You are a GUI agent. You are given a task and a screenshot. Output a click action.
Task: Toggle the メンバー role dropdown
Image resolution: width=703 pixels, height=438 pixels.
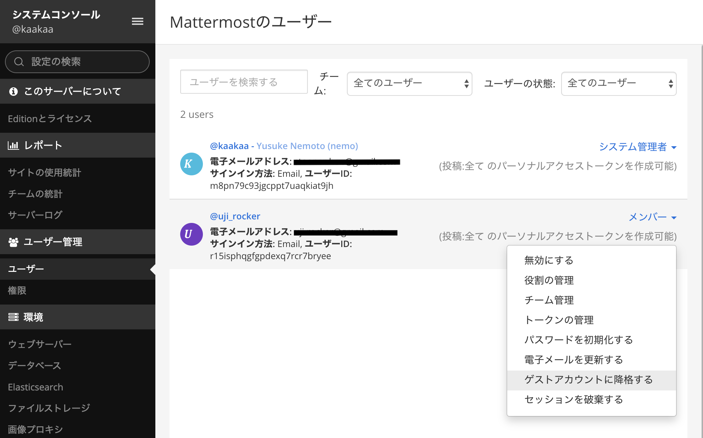coord(653,217)
